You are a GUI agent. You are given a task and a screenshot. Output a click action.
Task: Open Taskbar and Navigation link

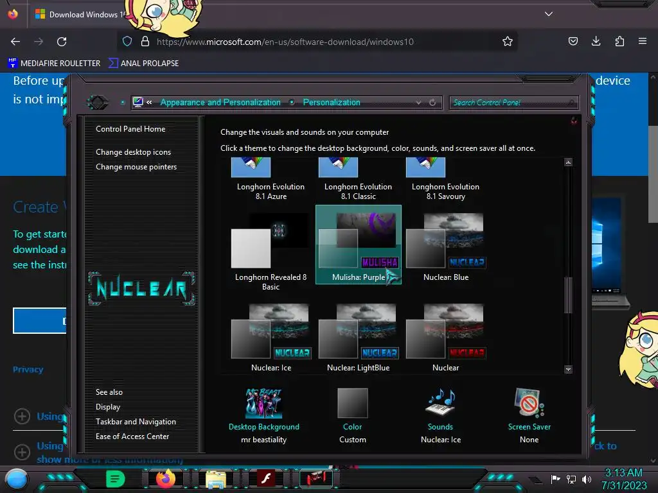[x=136, y=422]
